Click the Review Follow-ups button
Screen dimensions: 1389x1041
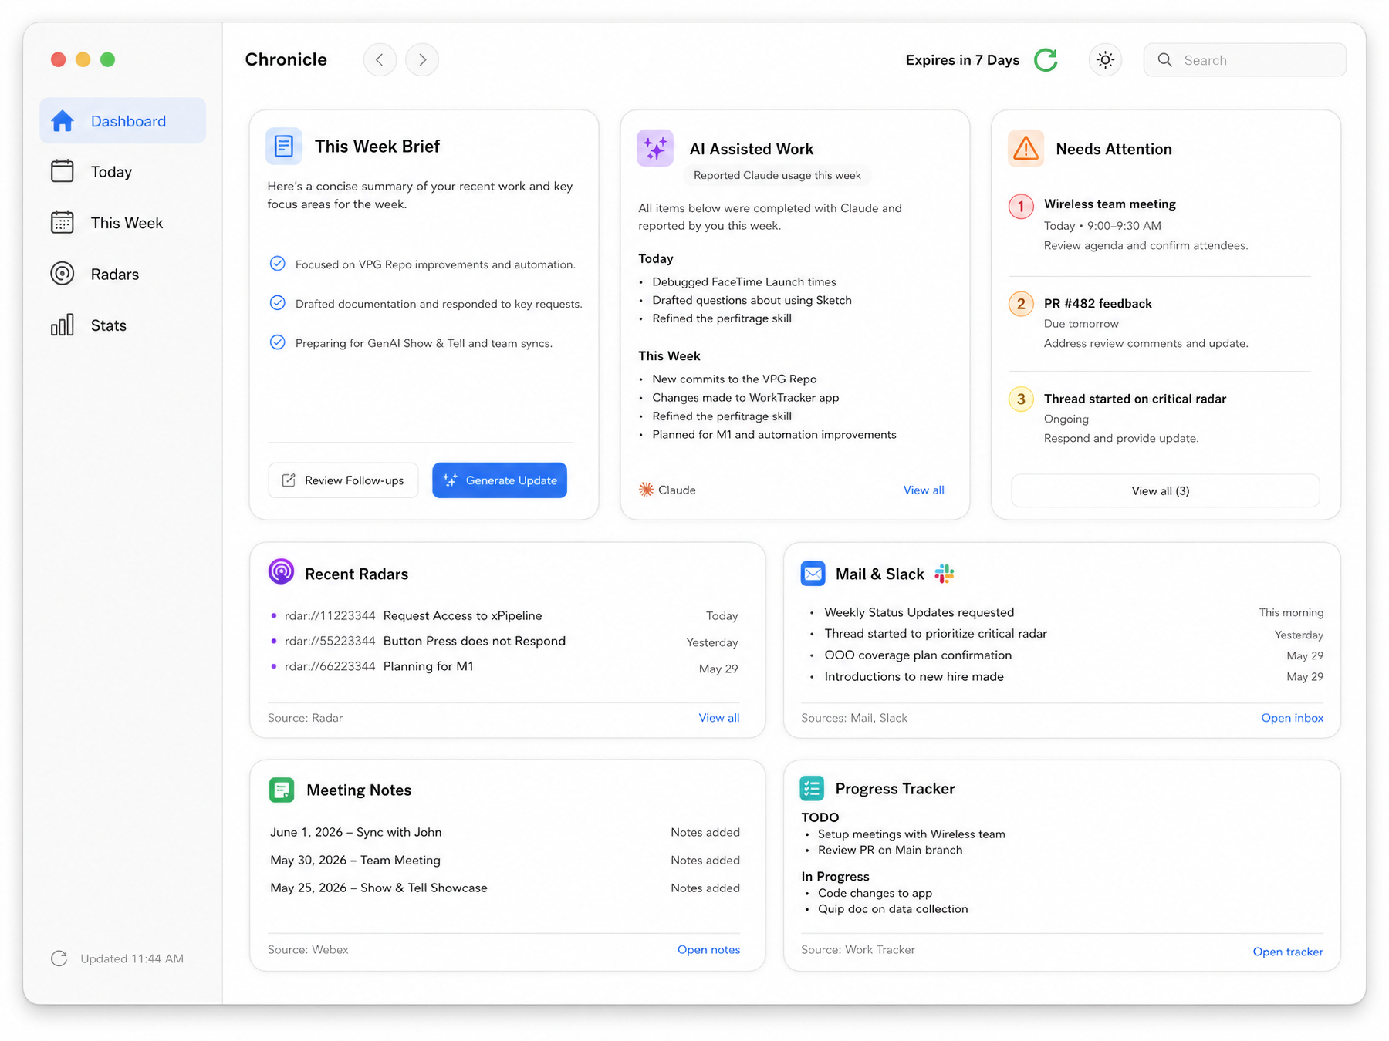tap(343, 480)
